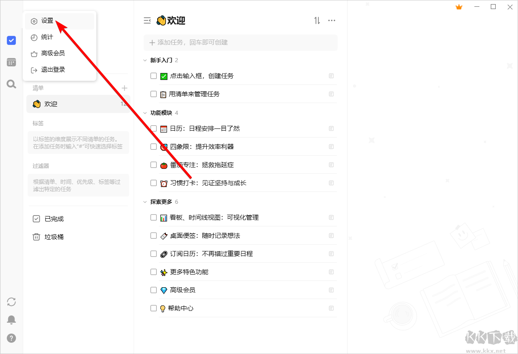Viewport: 518px width, 354px height.
Task: Open notifications via the bell icon
Action: tap(11, 320)
